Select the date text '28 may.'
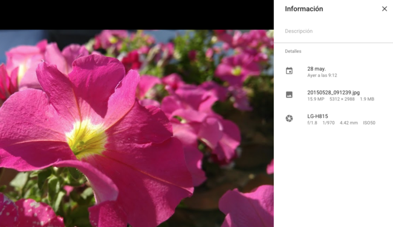Viewport: 393px width, 227px height. (x=316, y=69)
